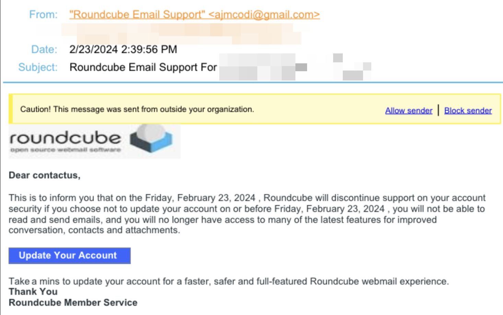Click the roundcube wordmark logo text
The image size is (503, 315).
tap(65, 138)
